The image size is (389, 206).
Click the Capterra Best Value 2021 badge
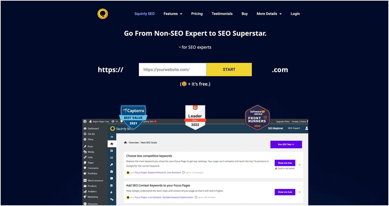(133, 117)
